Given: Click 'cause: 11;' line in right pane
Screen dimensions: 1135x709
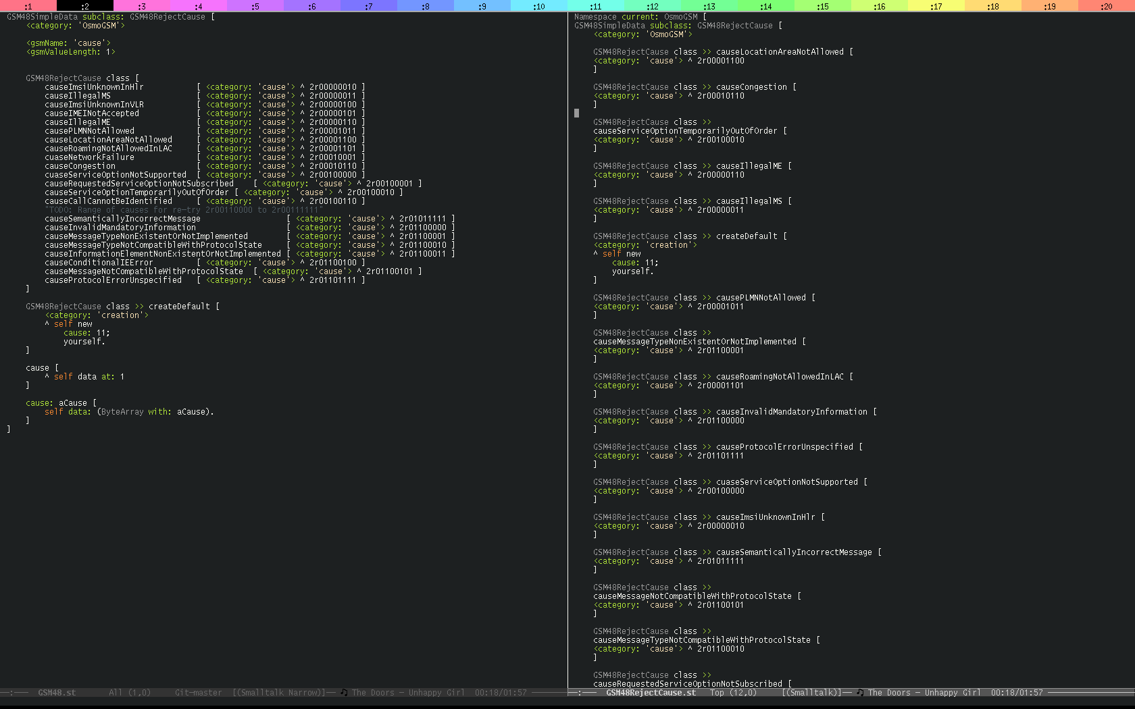Looking at the screenshot, I should coord(635,263).
